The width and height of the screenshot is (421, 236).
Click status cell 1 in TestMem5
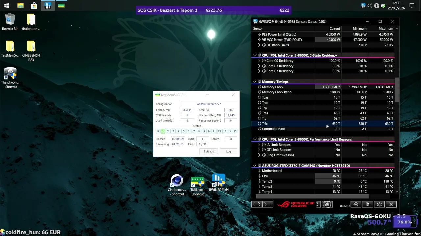(x=163, y=131)
